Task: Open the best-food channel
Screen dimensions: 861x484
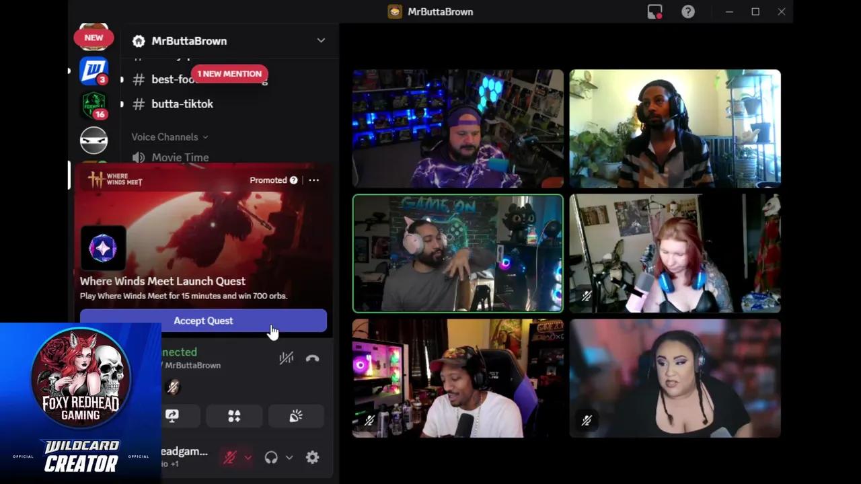Action: point(174,79)
